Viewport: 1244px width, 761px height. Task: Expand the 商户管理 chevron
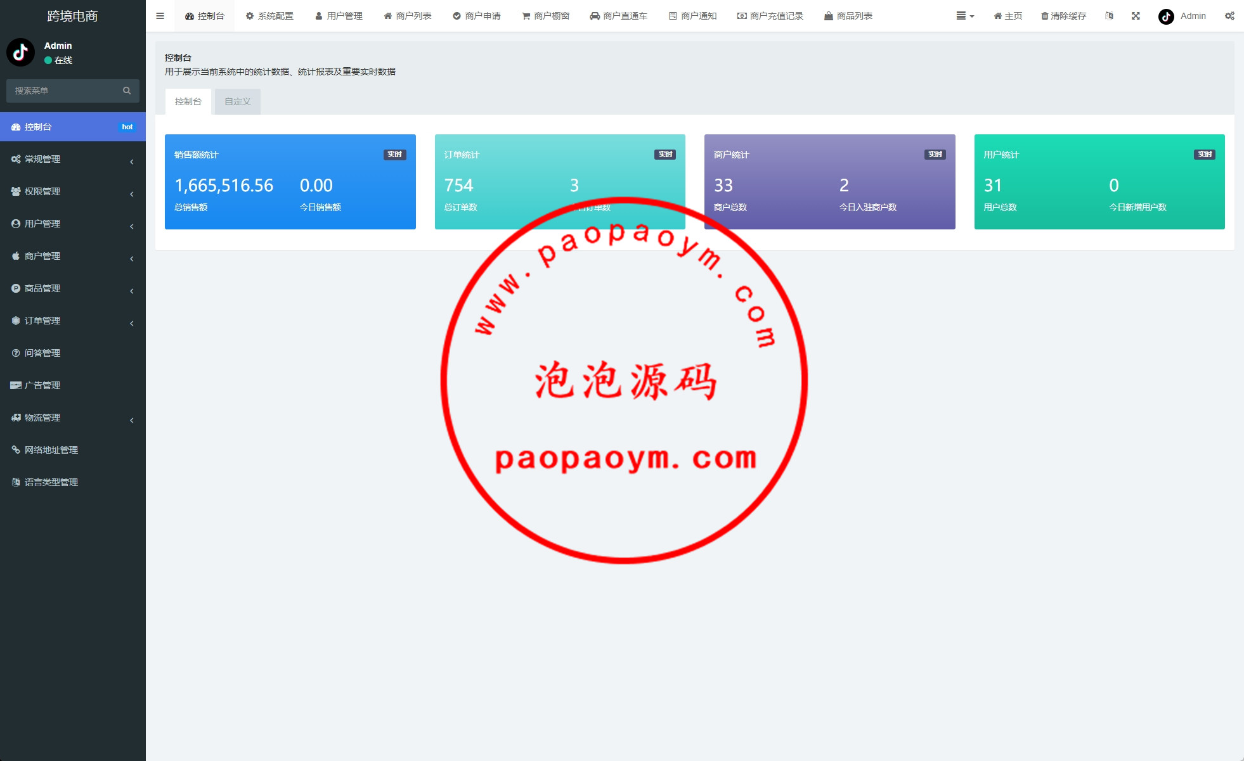click(x=132, y=259)
